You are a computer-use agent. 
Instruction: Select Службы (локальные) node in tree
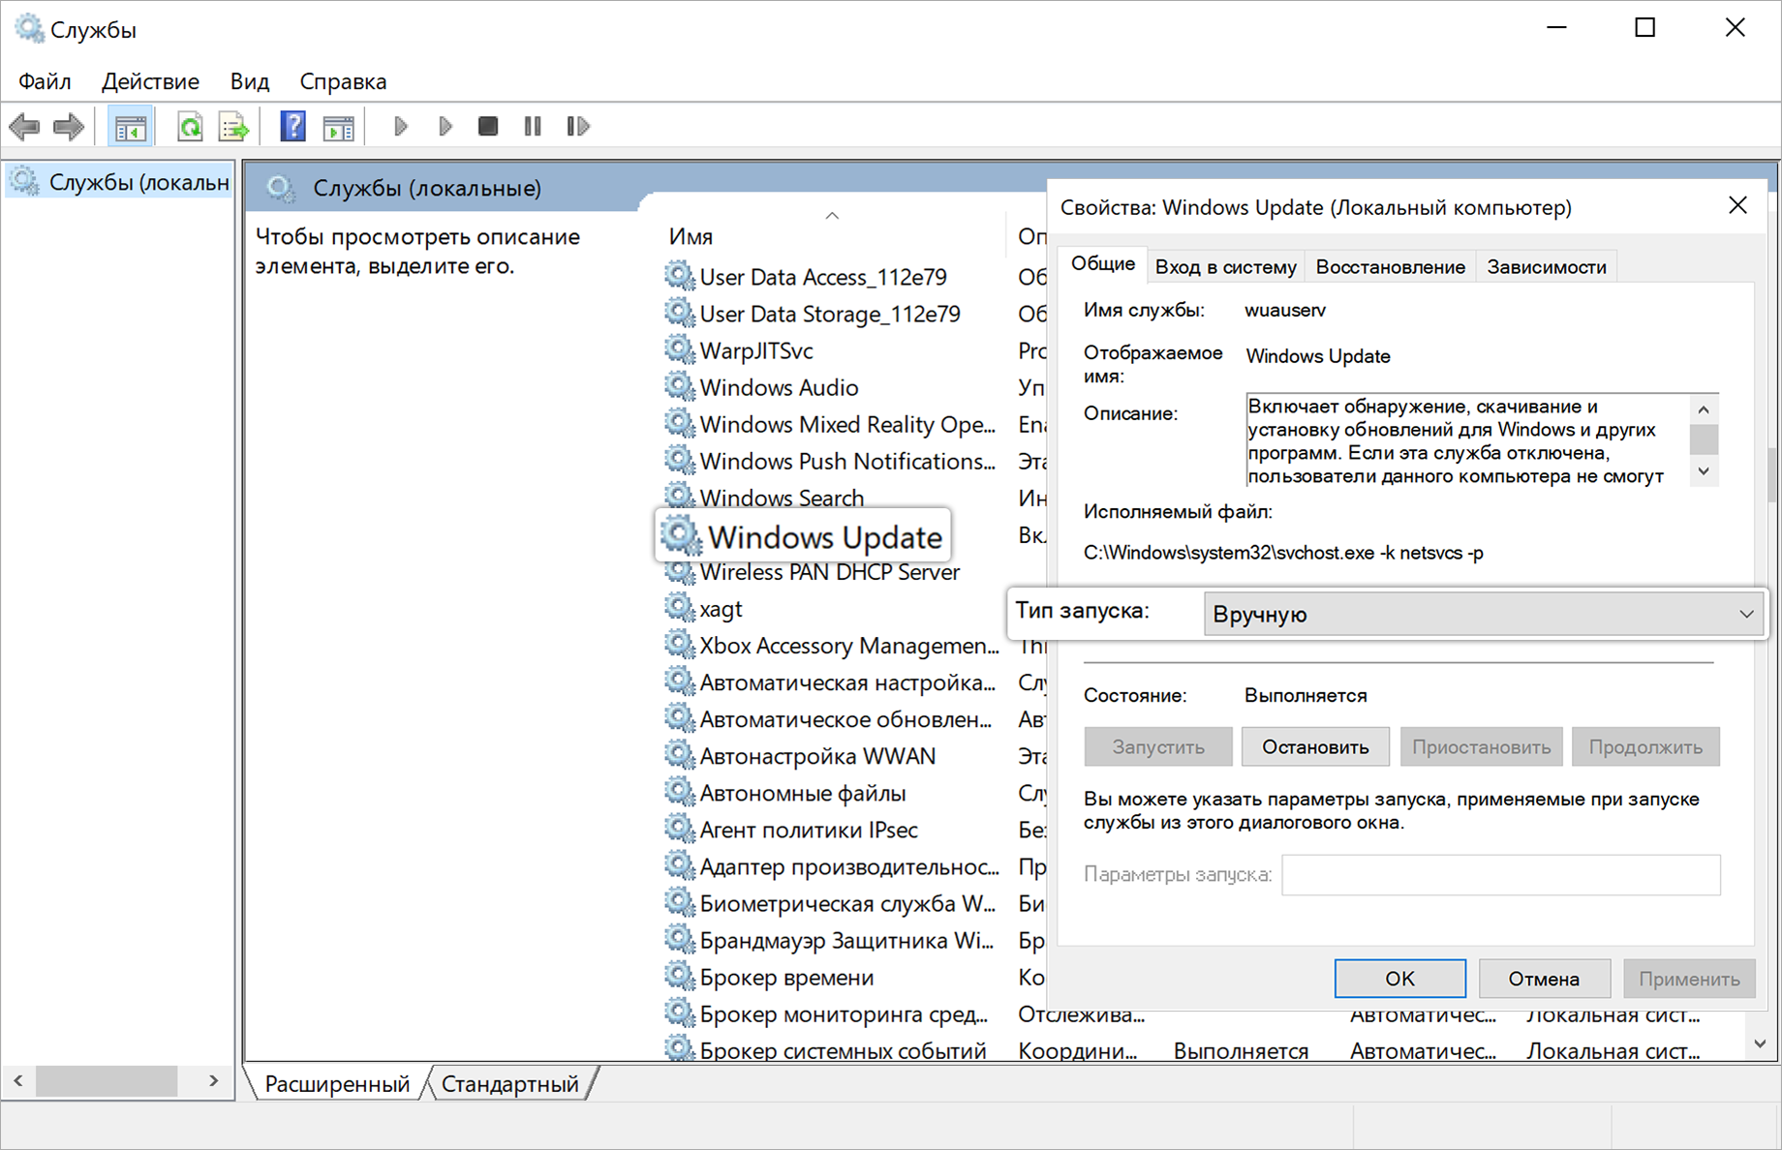click(x=119, y=182)
